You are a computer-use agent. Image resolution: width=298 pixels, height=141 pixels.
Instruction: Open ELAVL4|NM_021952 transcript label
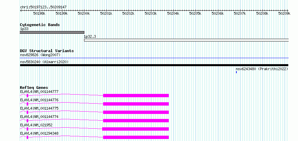[x=36, y=125]
